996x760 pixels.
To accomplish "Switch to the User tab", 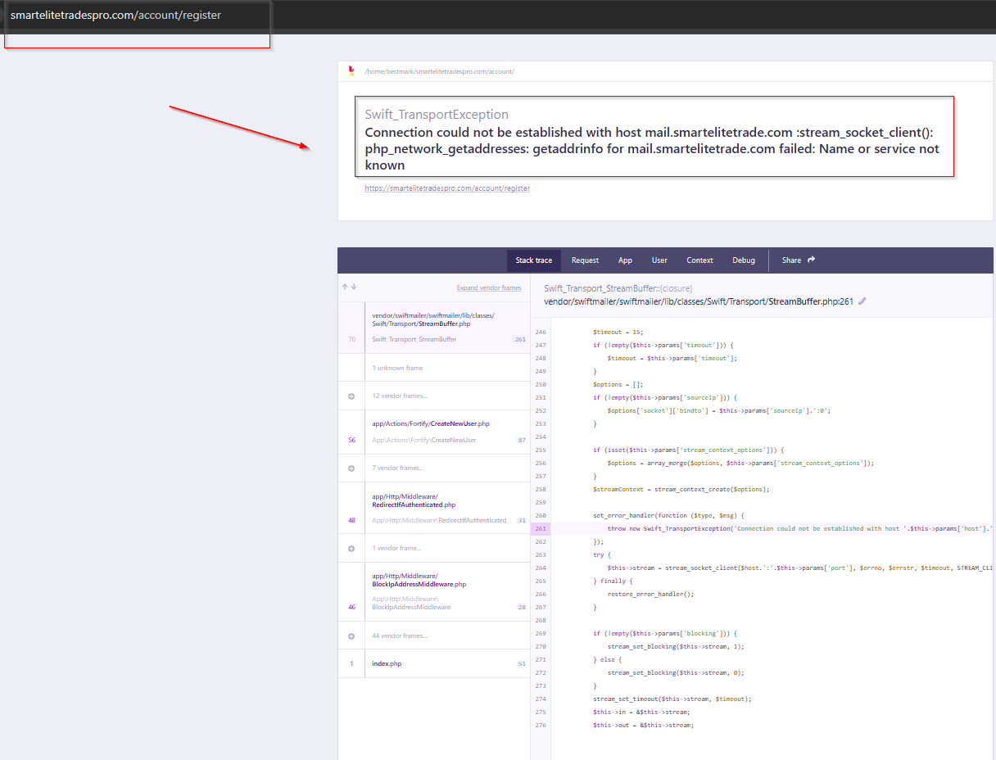I will (x=659, y=260).
